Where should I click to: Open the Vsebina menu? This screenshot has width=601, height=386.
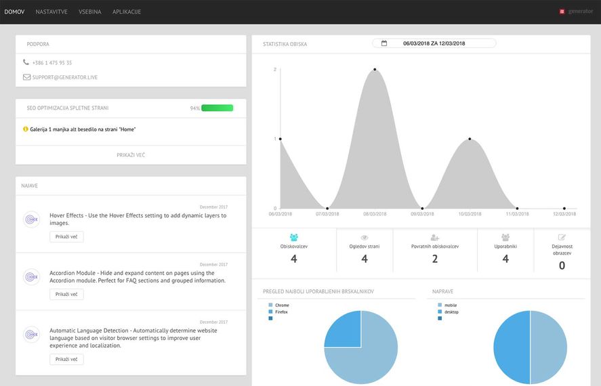coord(89,12)
